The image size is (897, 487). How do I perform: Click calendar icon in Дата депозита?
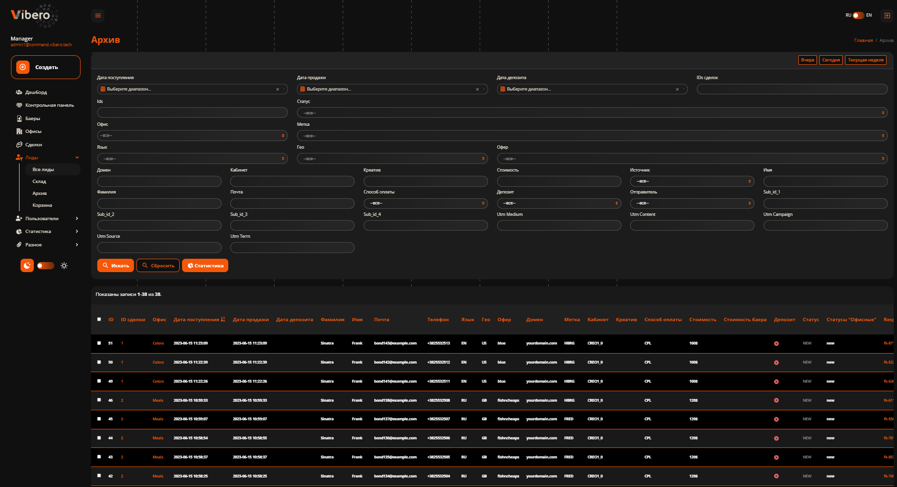coord(502,89)
